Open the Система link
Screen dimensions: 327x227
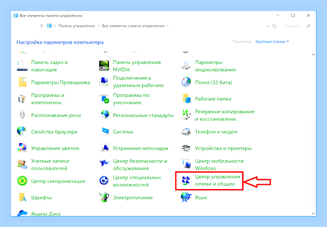click(123, 132)
